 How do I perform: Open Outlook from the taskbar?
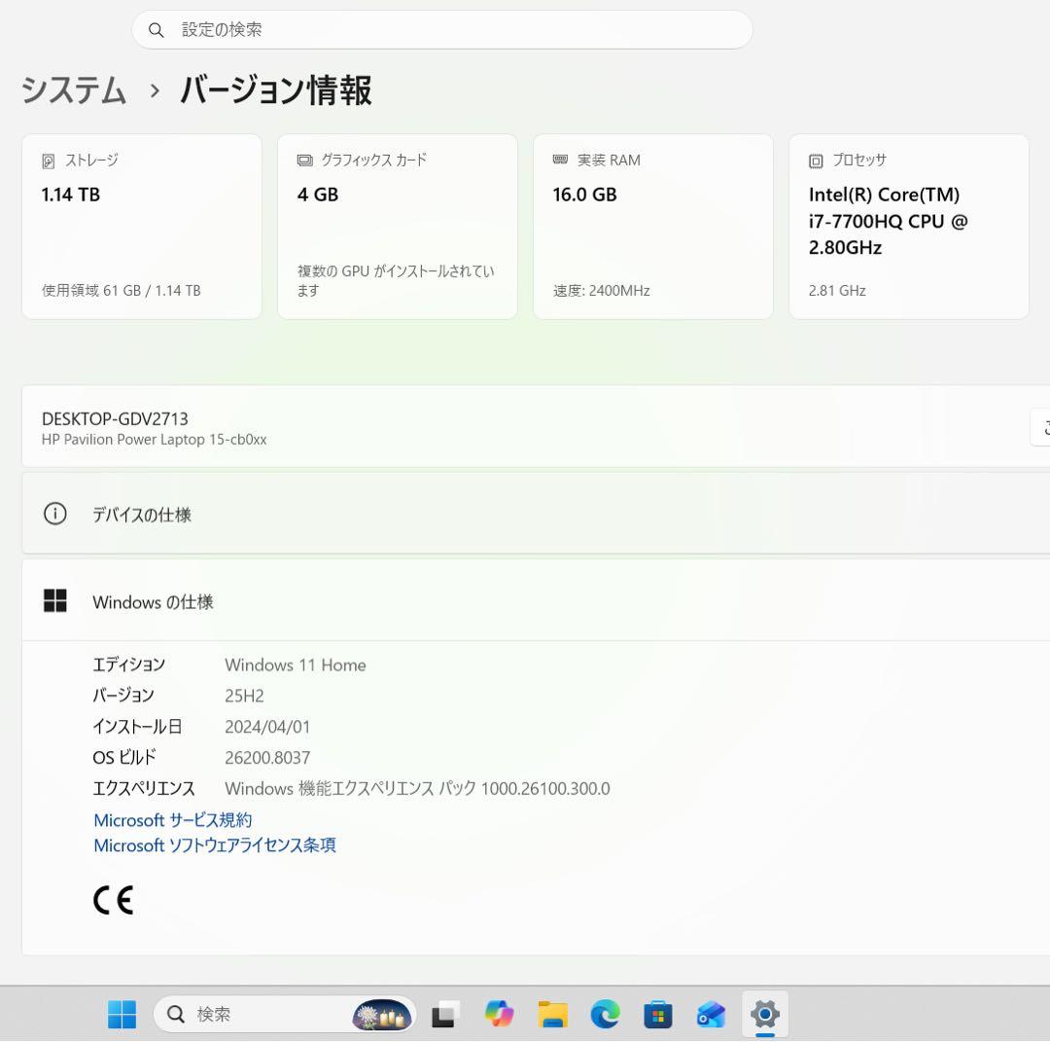[x=711, y=1015]
